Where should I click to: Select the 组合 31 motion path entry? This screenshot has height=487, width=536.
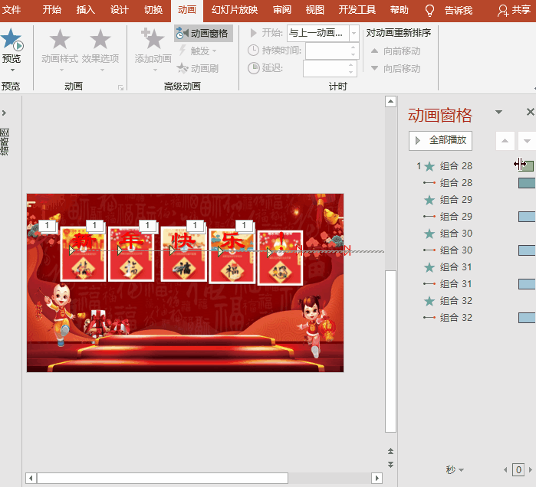tap(448, 284)
